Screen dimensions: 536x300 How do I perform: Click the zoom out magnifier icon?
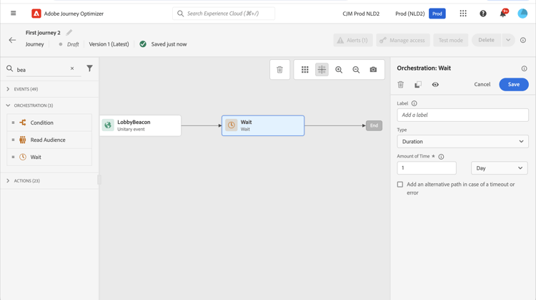(x=356, y=70)
